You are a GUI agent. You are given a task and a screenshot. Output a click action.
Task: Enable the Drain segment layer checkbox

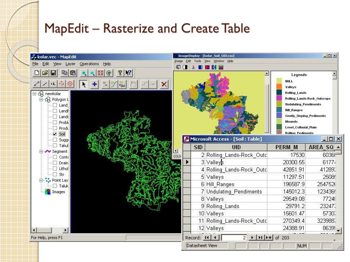[55, 163]
